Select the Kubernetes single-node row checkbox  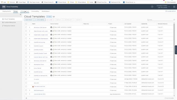[26, 35]
